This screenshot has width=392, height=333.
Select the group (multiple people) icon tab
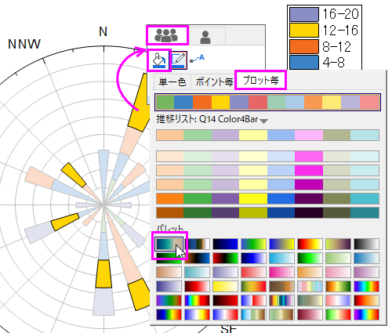click(x=167, y=35)
